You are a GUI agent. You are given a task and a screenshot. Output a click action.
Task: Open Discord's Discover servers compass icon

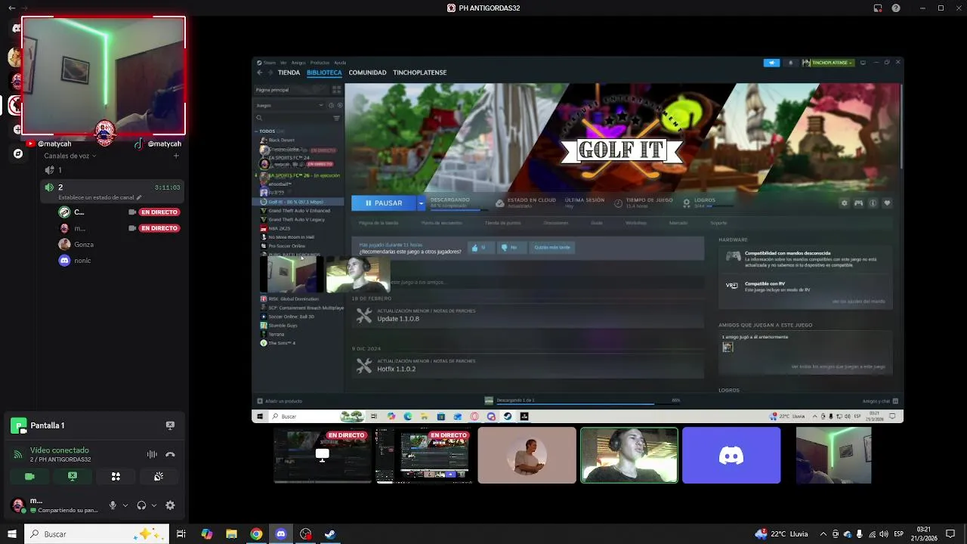(18, 153)
